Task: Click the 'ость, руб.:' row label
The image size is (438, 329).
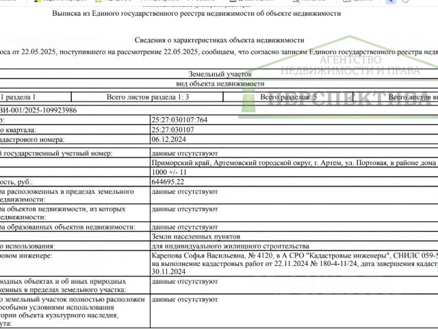Action: pos(16,182)
